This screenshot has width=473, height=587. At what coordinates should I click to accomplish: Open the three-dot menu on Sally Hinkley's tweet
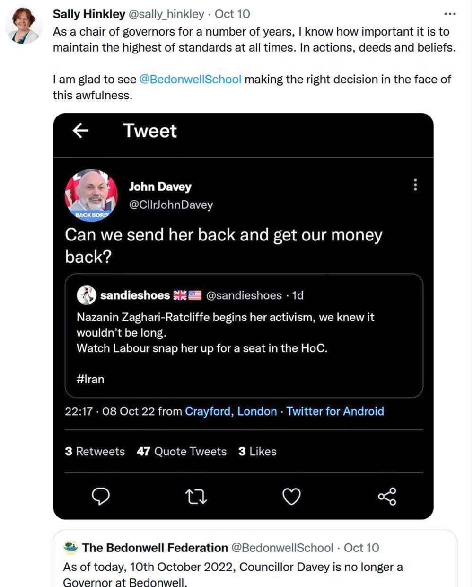click(x=450, y=14)
